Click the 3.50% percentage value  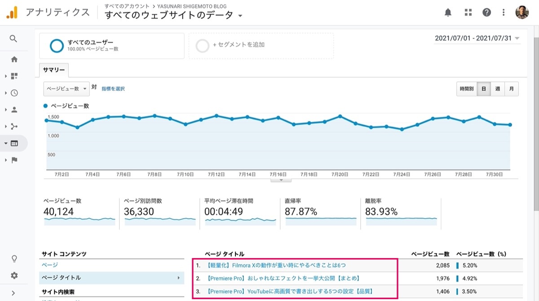pyautogui.click(x=470, y=291)
